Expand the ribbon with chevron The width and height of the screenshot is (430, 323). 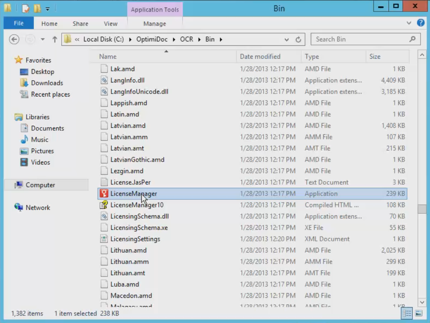[409, 23]
